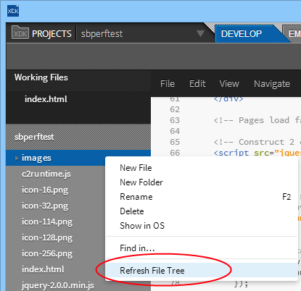
Task: Select icon-16.png in file tree
Action: pos(45,190)
